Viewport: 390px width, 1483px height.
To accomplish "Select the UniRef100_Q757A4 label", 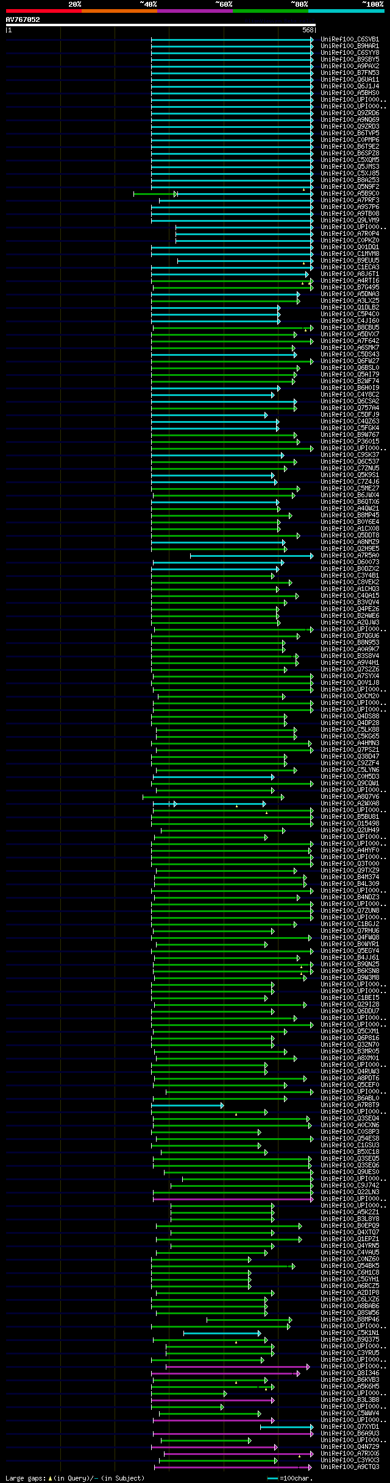I will (x=350, y=408).
